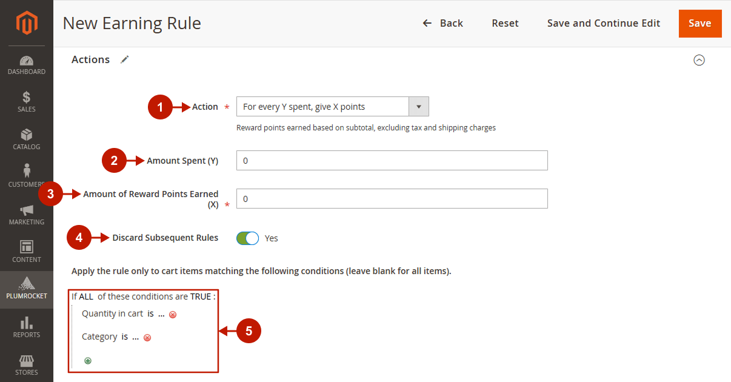The height and width of the screenshot is (382, 731).
Task: Add a new condition with green plus
Action: coord(88,361)
